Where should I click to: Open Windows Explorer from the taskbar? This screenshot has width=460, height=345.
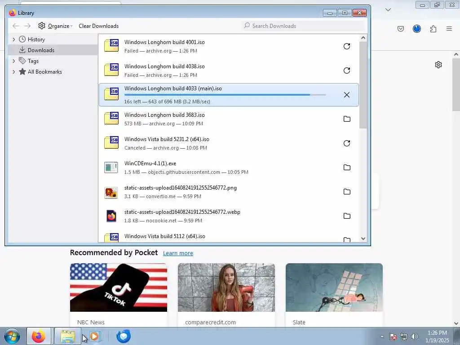68,336
